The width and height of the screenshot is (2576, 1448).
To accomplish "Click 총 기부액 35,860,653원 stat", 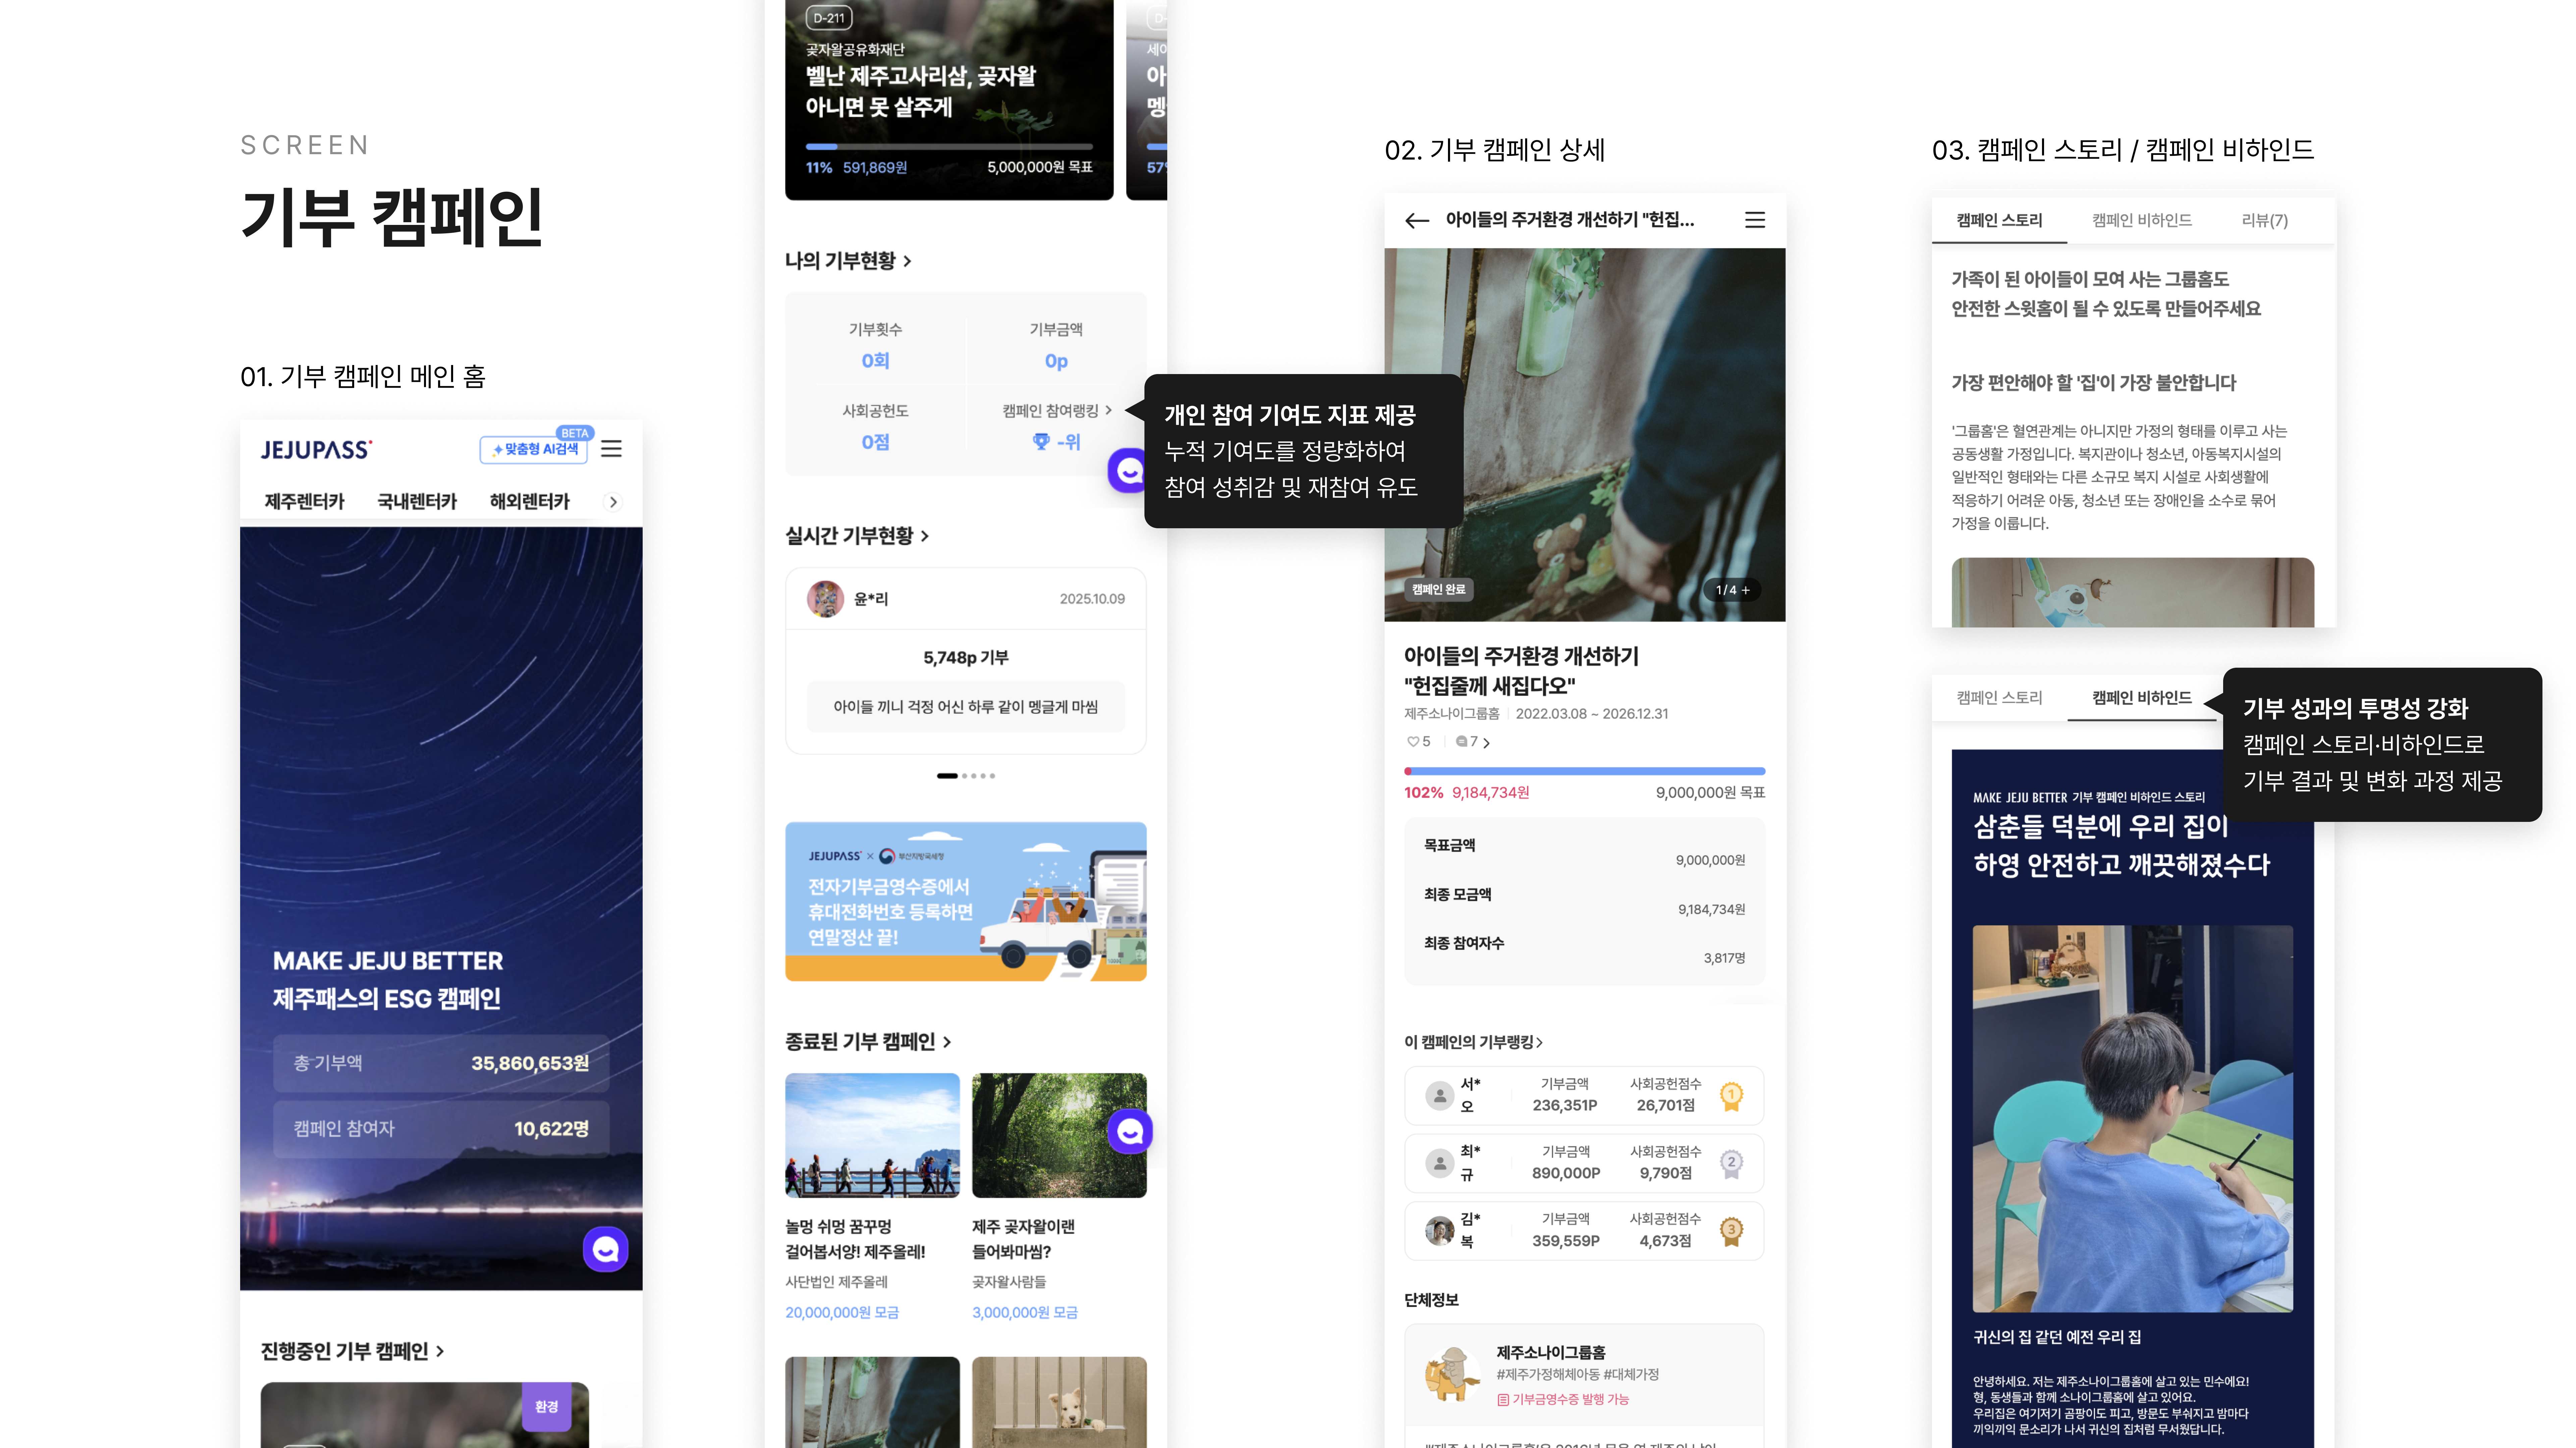I will (441, 1063).
